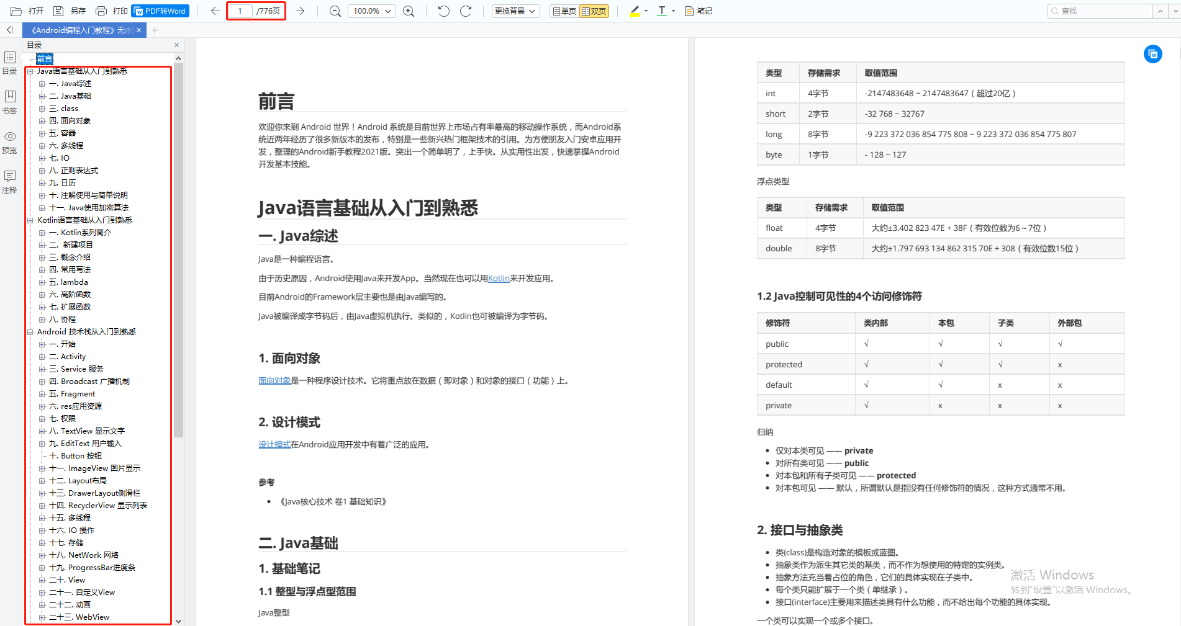The image size is (1181, 626).
Task: Collapse Android 技术栈从入门到熟悉 node
Action: [30, 332]
